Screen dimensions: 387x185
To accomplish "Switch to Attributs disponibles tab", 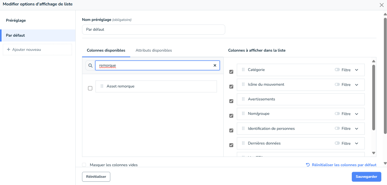I will point(154,50).
